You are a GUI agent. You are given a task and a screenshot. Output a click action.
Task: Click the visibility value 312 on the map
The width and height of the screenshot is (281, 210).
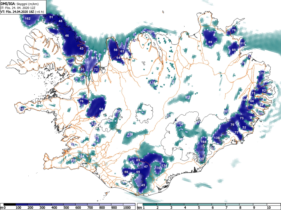(188, 97)
